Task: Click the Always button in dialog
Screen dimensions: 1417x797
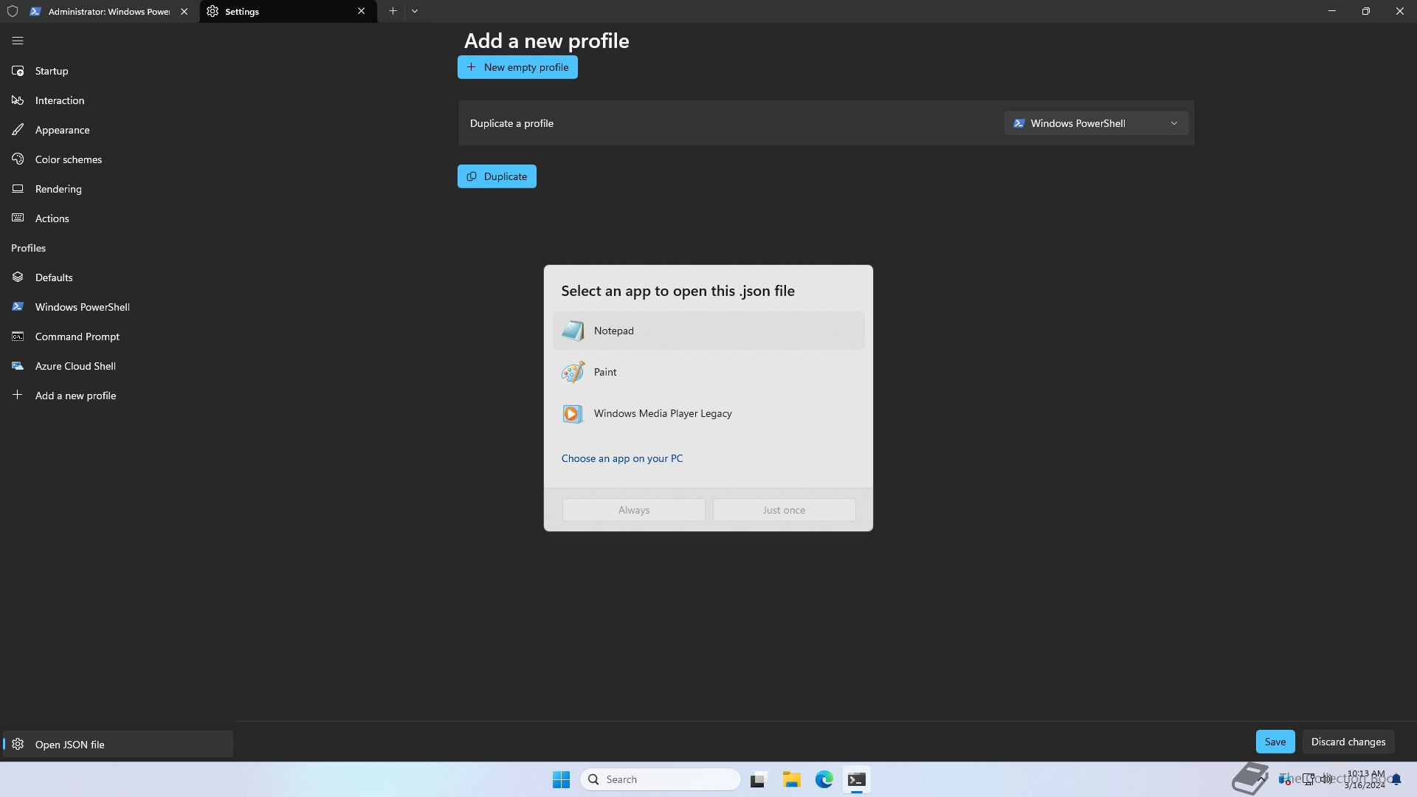Action: point(634,510)
